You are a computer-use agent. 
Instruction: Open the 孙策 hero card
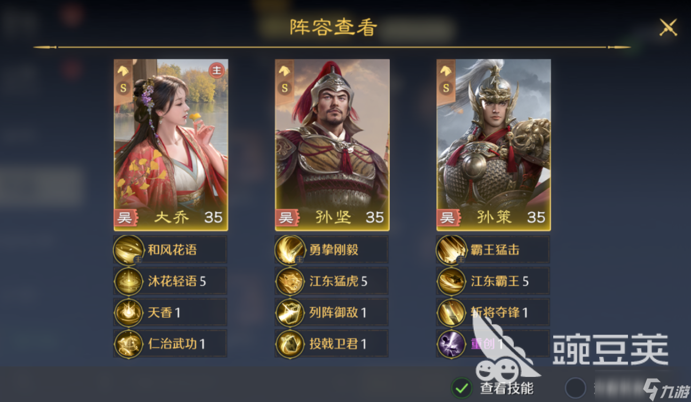[494, 145]
